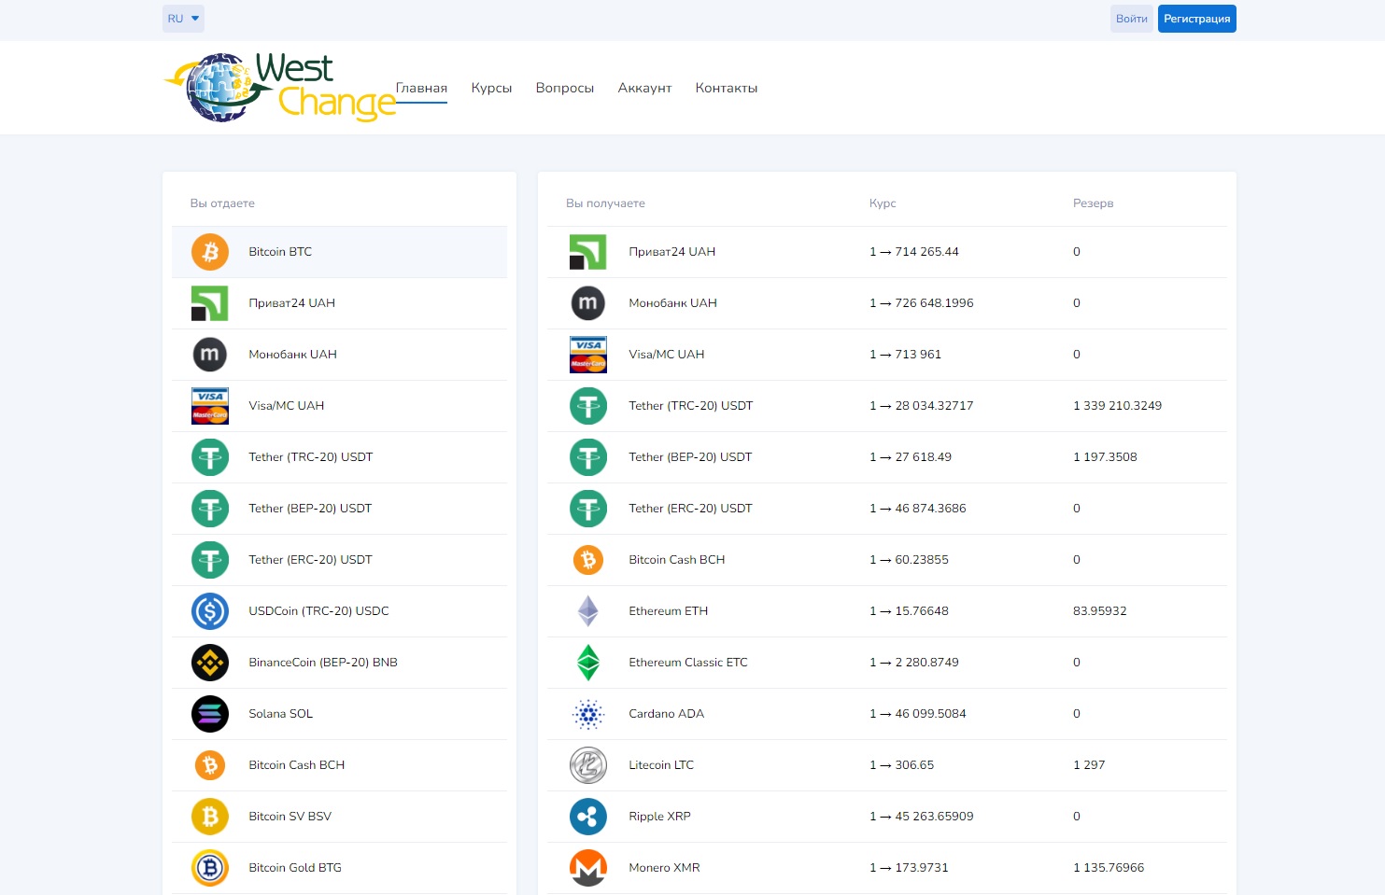Click Монобанк UAH label in give list
This screenshot has width=1385, height=895.
point(292,355)
